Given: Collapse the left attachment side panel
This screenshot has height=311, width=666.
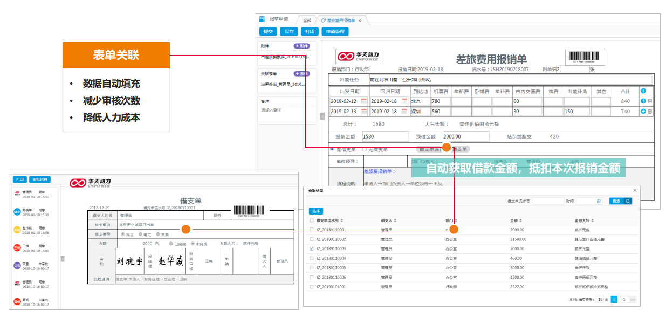Looking at the screenshot, I should click(x=322, y=116).
